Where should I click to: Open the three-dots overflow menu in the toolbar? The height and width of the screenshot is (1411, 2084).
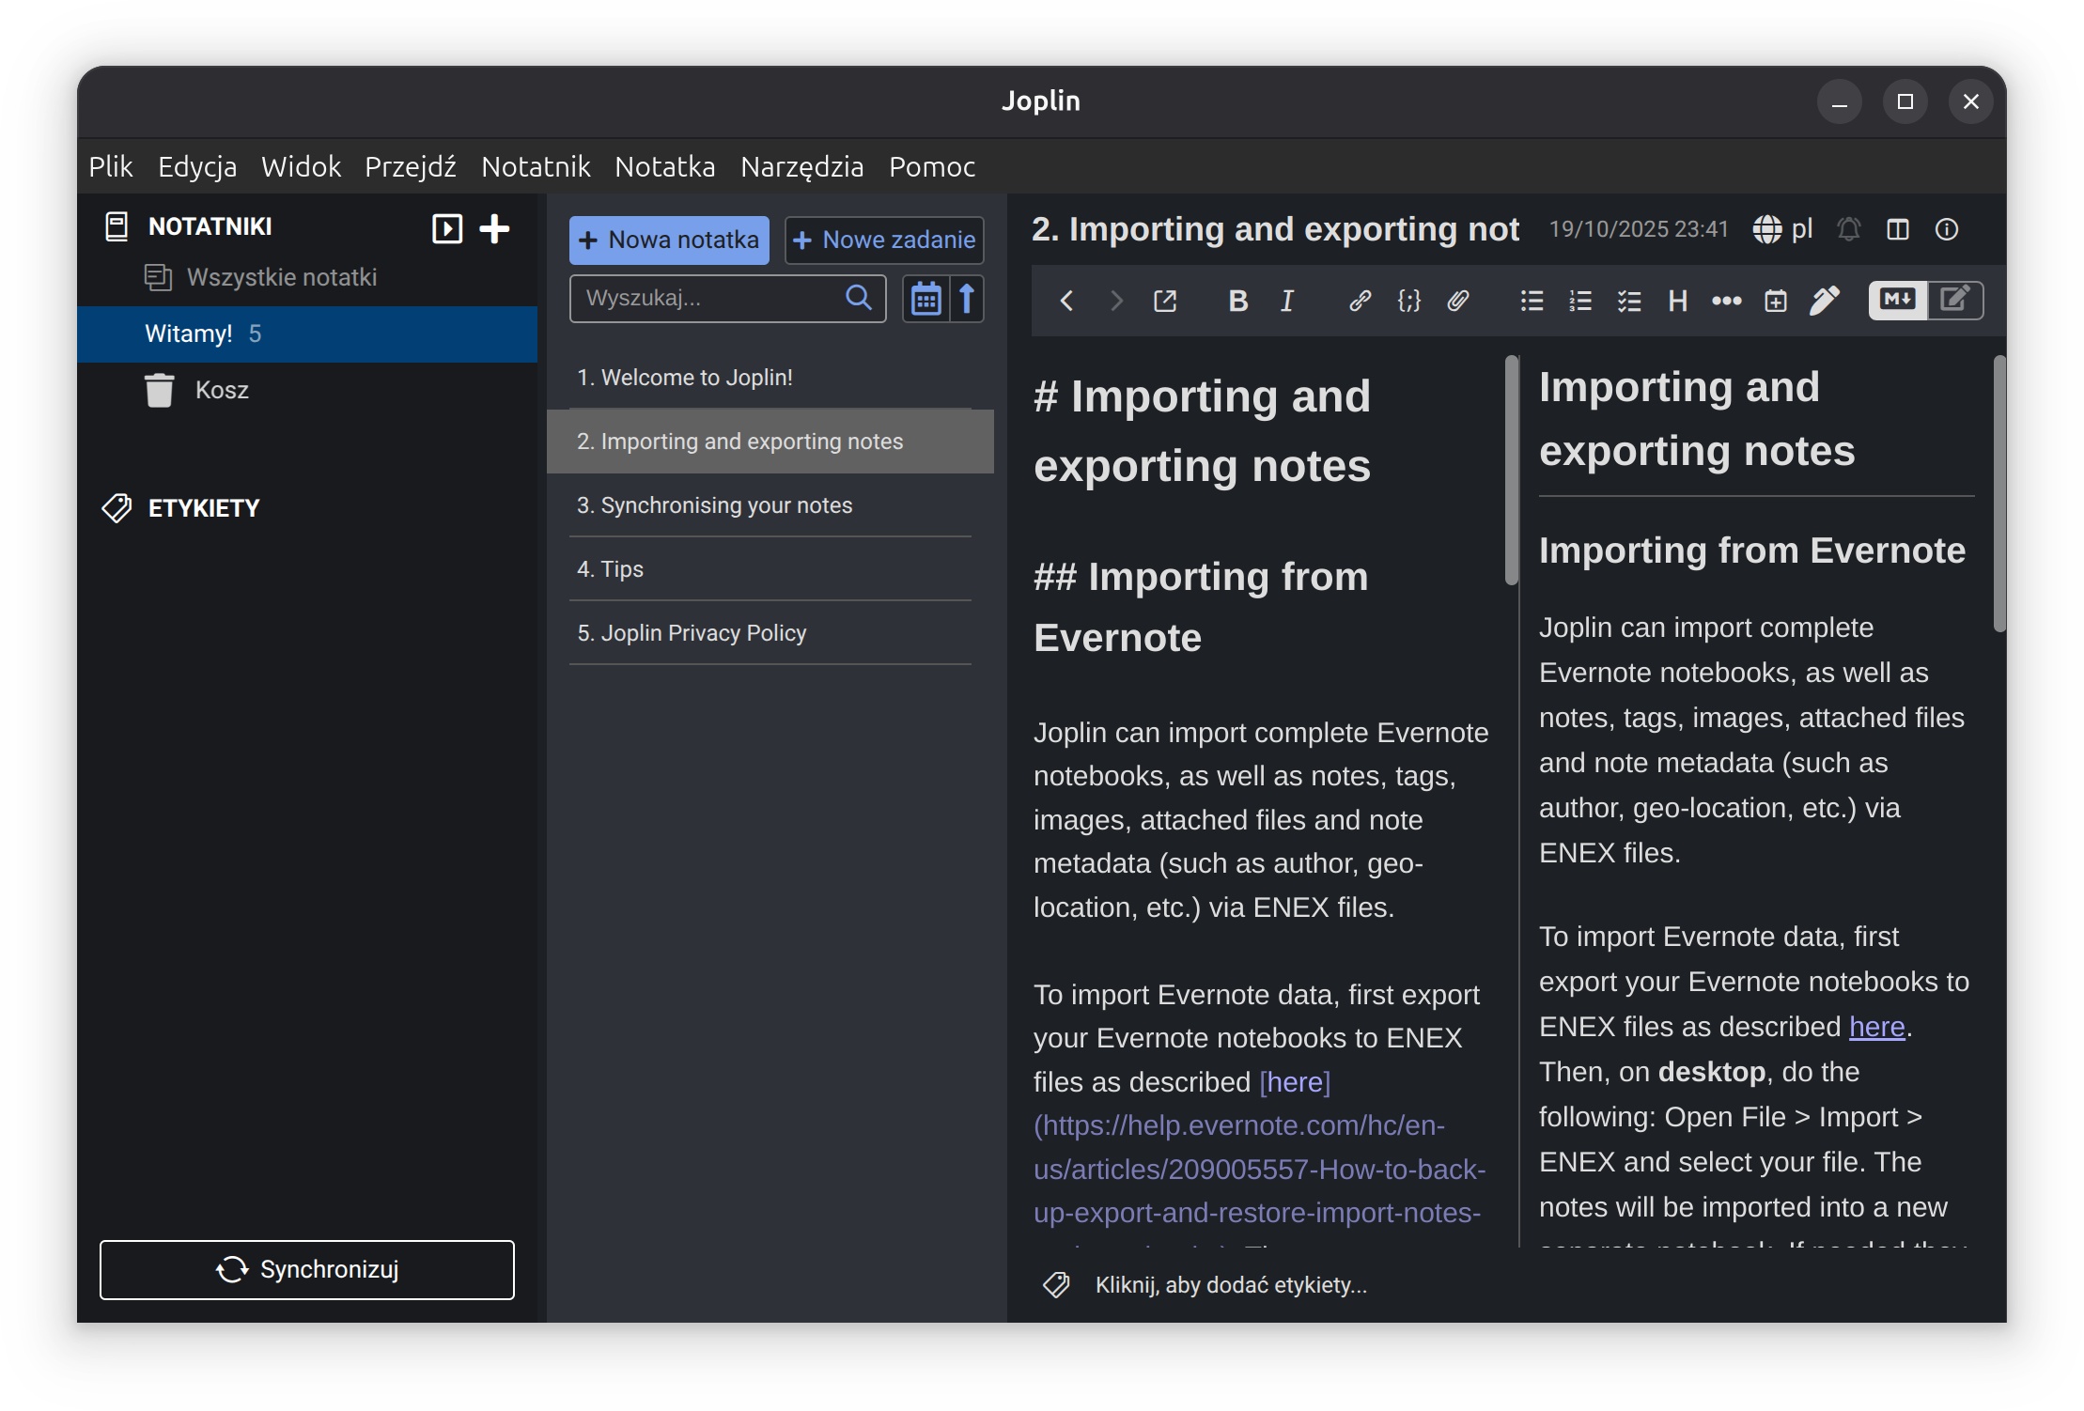point(1727,301)
